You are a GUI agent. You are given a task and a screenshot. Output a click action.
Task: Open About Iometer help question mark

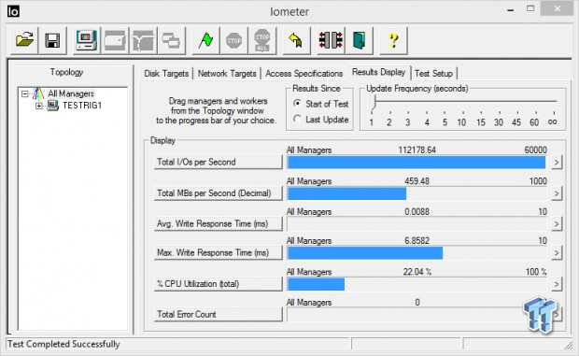point(394,40)
